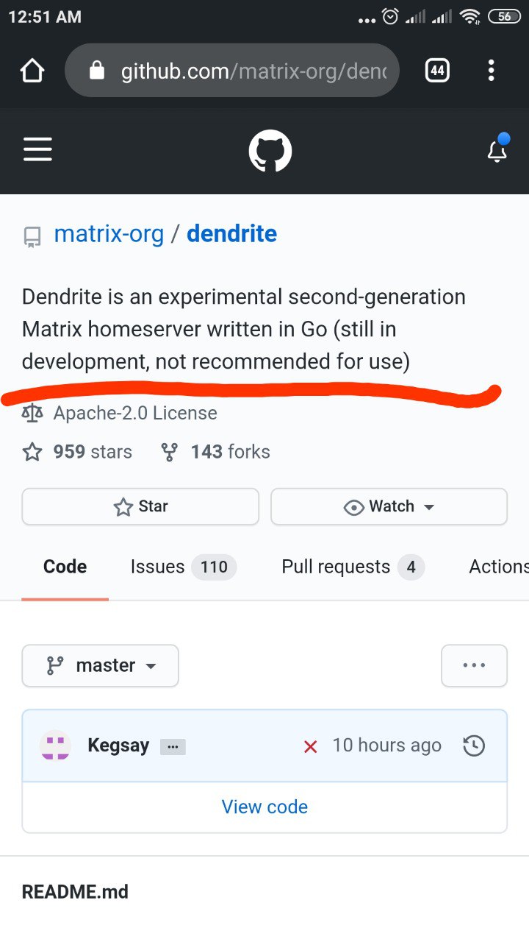The width and height of the screenshot is (529, 942).
Task: Tap Kegsay's avatar image
Action: pos(55,746)
